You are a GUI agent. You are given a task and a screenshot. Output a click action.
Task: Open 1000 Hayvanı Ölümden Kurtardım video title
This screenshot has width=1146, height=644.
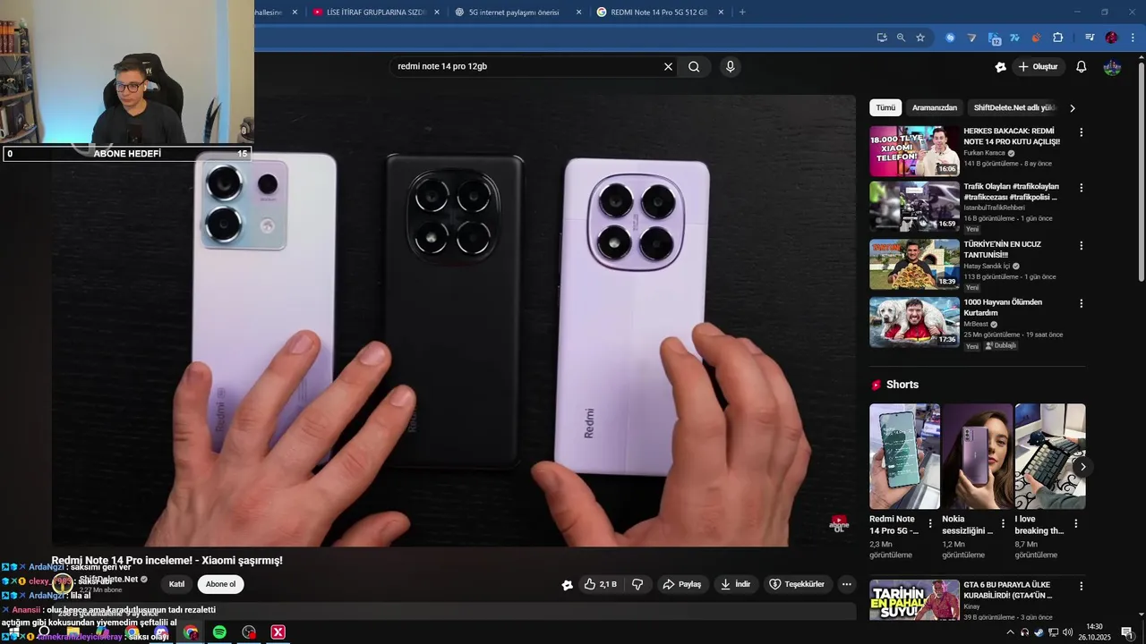[x=1003, y=307]
